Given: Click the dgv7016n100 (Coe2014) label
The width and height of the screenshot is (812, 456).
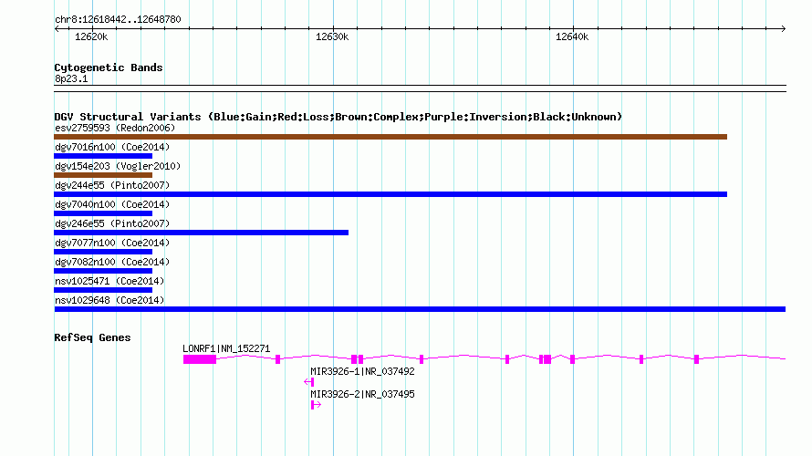Looking at the screenshot, I should [x=112, y=147].
